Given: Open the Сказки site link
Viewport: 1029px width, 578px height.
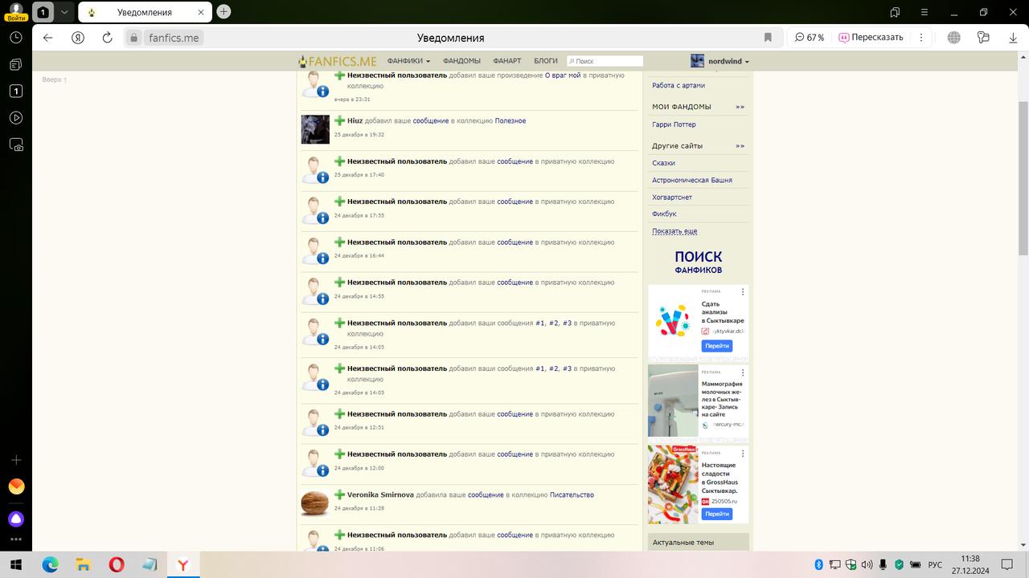Looking at the screenshot, I should [663, 163].
